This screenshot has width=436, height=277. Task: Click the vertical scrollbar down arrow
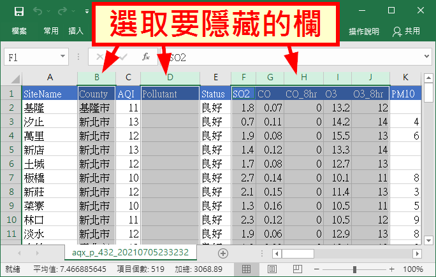tap(428, 240)
